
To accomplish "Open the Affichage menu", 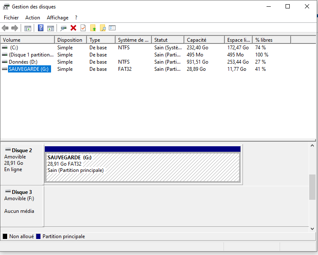I will tap(58, 18).
